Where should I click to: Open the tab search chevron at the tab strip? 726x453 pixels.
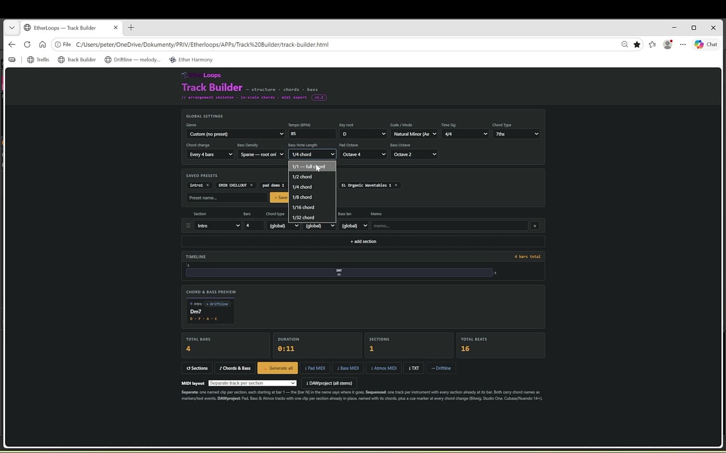pos(12,28)
